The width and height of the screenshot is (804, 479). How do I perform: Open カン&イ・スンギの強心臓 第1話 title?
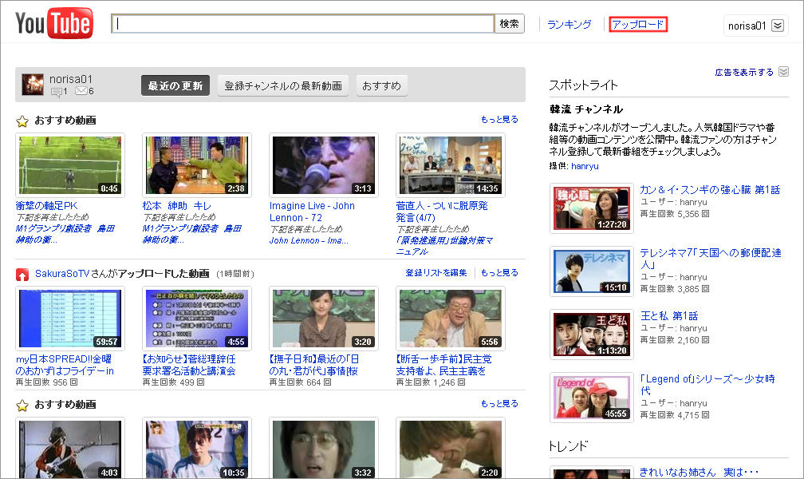[710, 190]
